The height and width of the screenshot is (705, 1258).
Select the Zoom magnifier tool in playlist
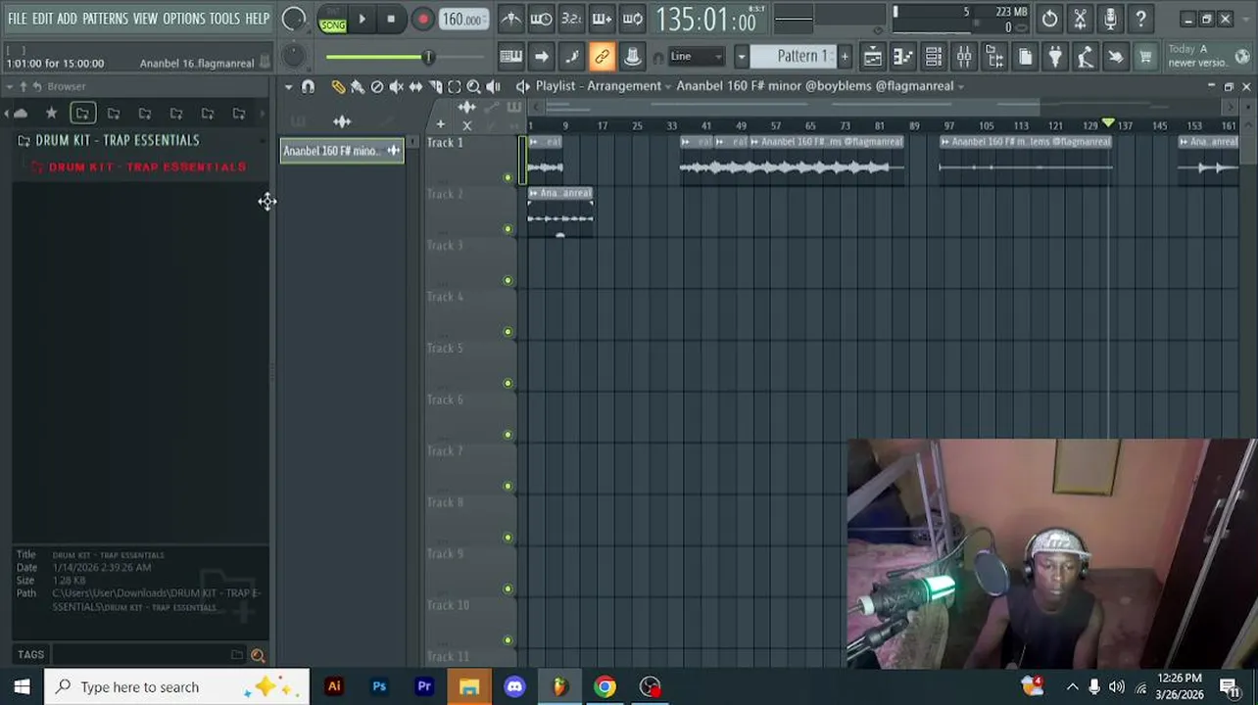[474, 86]
